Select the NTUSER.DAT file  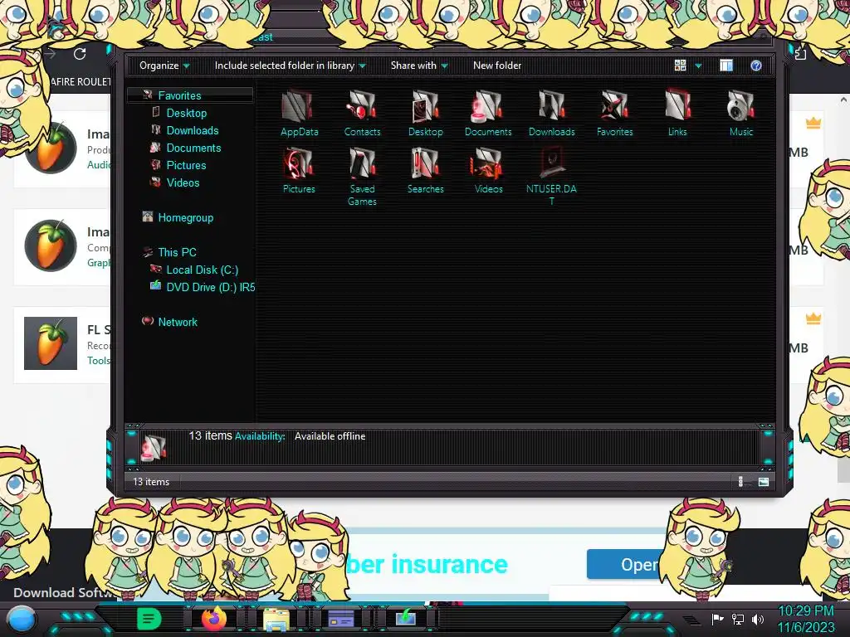coord(551,177)
